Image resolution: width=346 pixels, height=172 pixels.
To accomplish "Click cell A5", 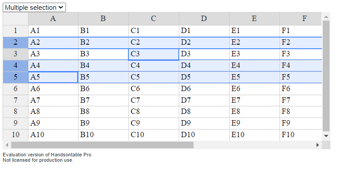I will [53, 77].
